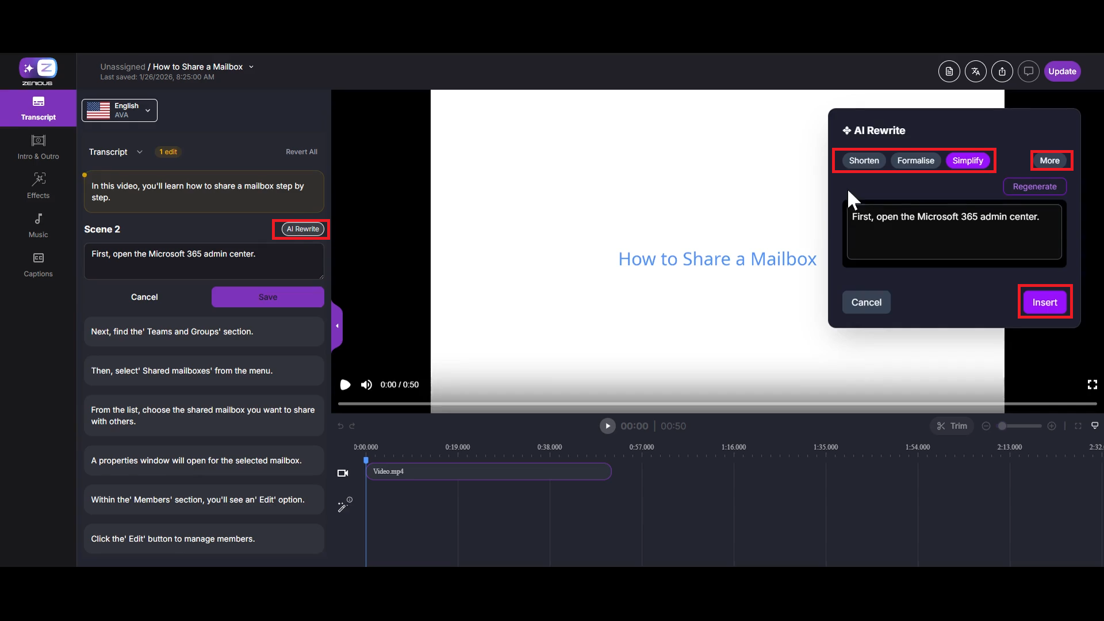Image resolution: width=1104 pixels, height=621 pixels.
Task: Select the Shorten rewrite option
Action: coord(864,160)
